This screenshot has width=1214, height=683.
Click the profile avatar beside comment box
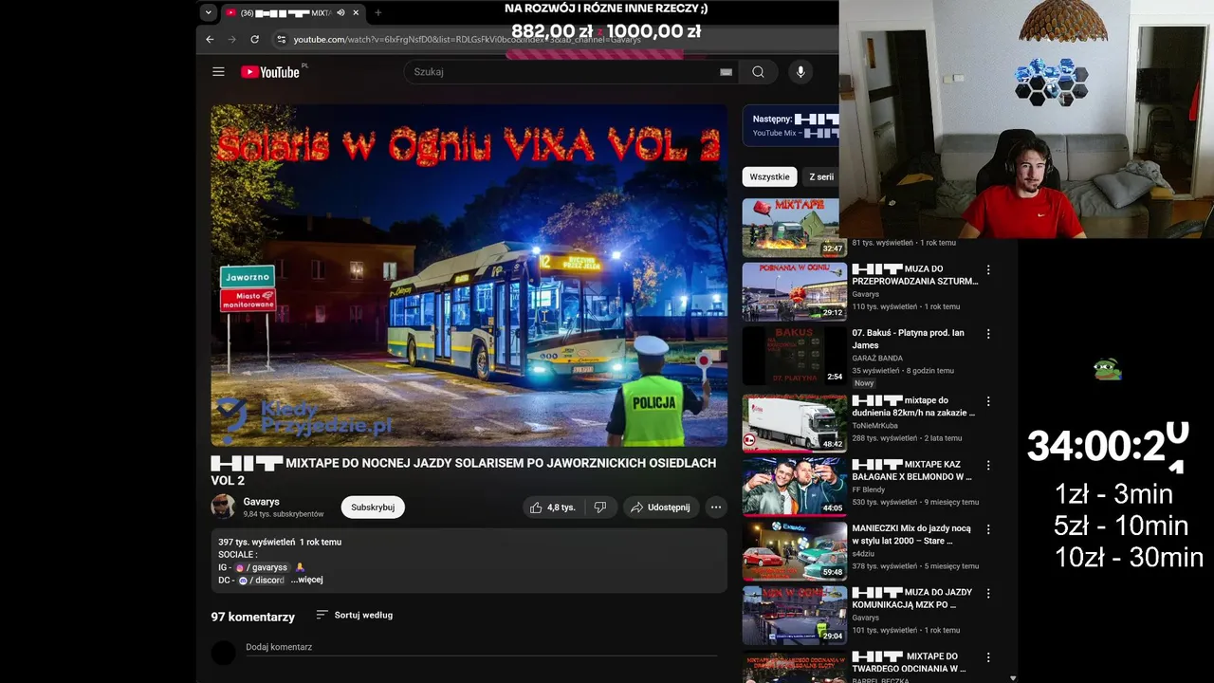click(x=223, y=653)
